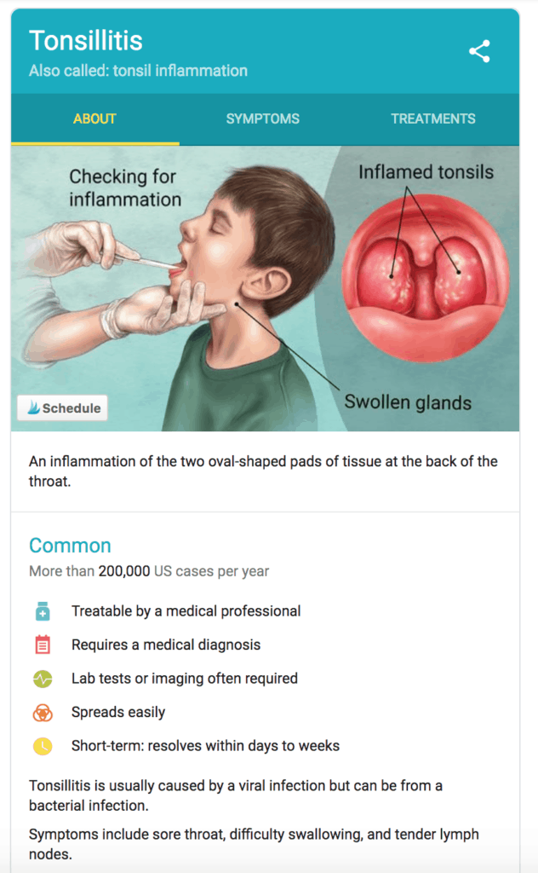538x873 pixels.
Task: Switch to the Symptoms tab
Action: coord(263,119)
